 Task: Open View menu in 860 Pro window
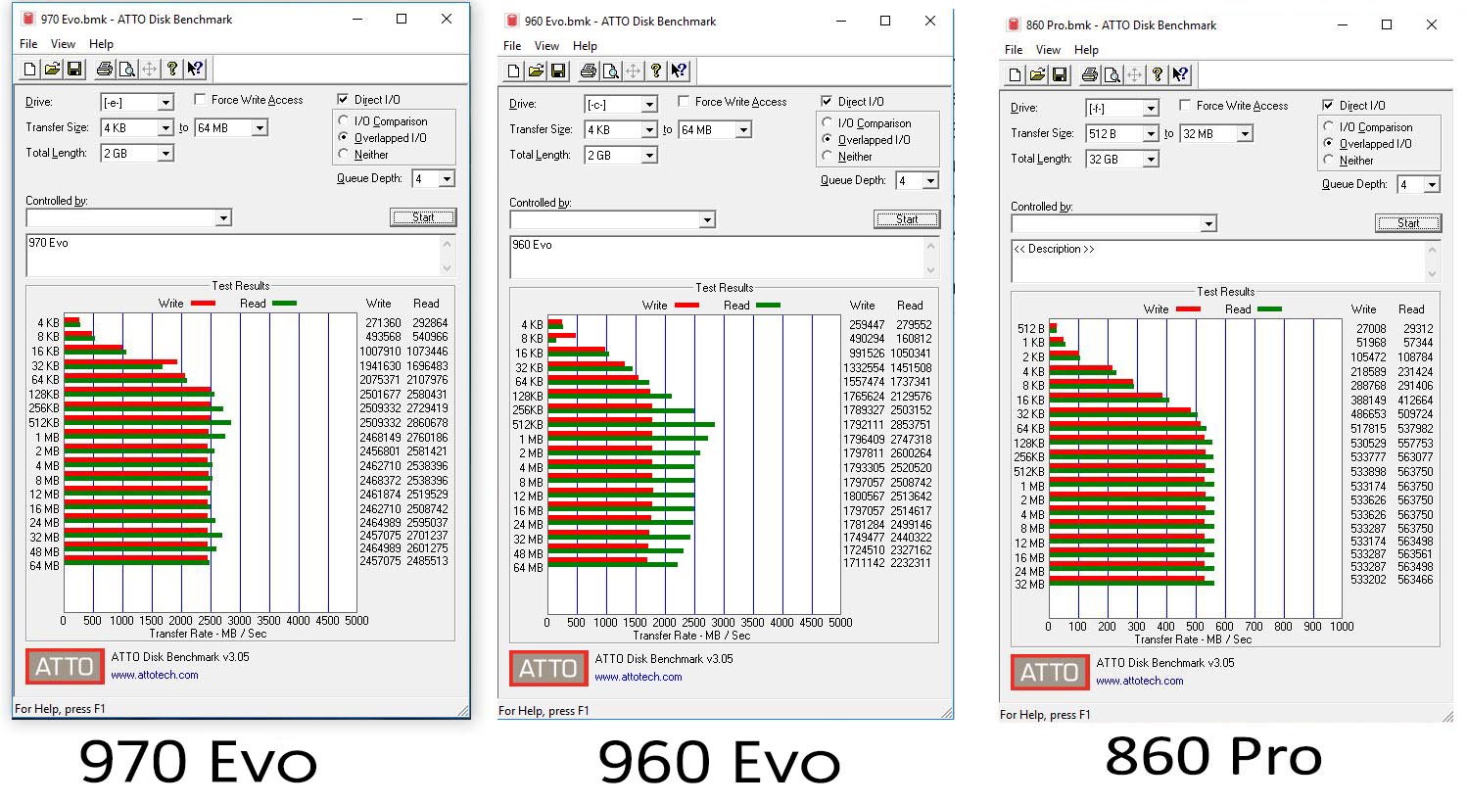point(1048,50)
